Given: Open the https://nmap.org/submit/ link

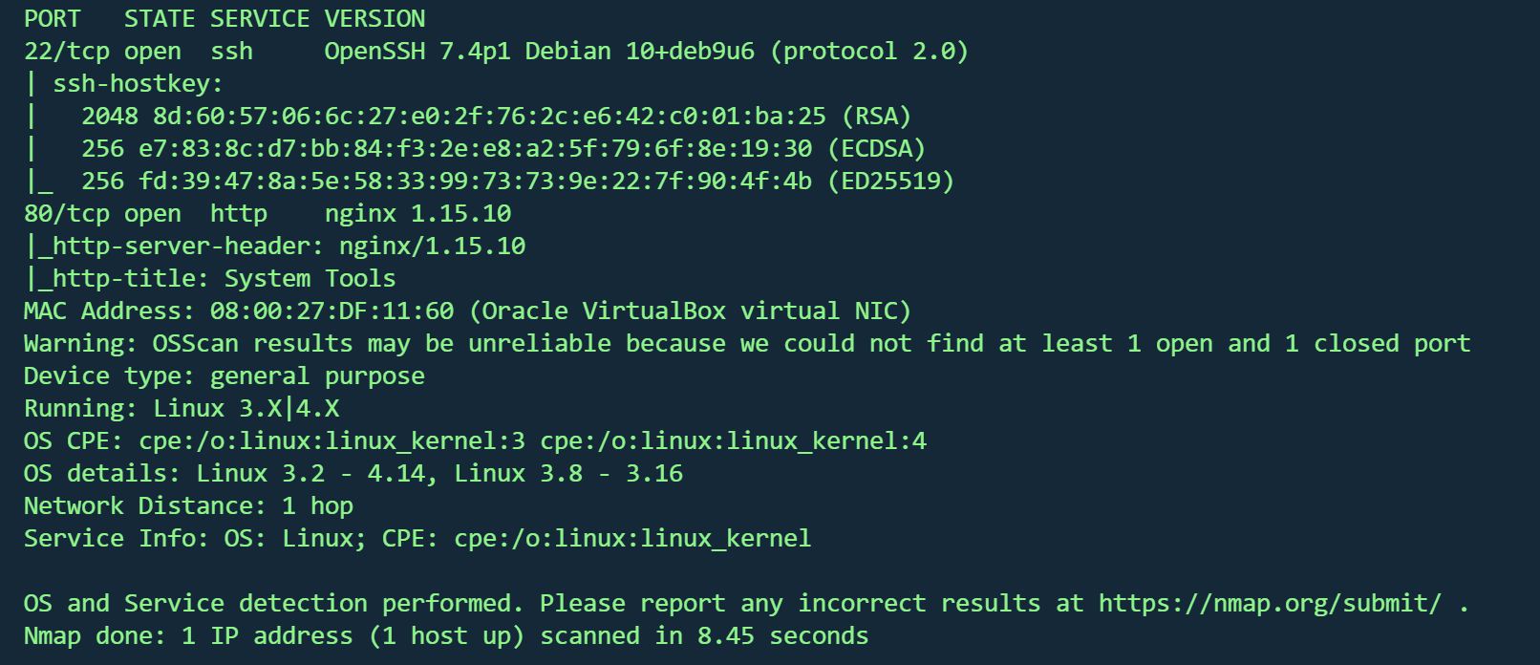Looking at the screenshot, I should pyautogui.click(x=1270, y=604).
